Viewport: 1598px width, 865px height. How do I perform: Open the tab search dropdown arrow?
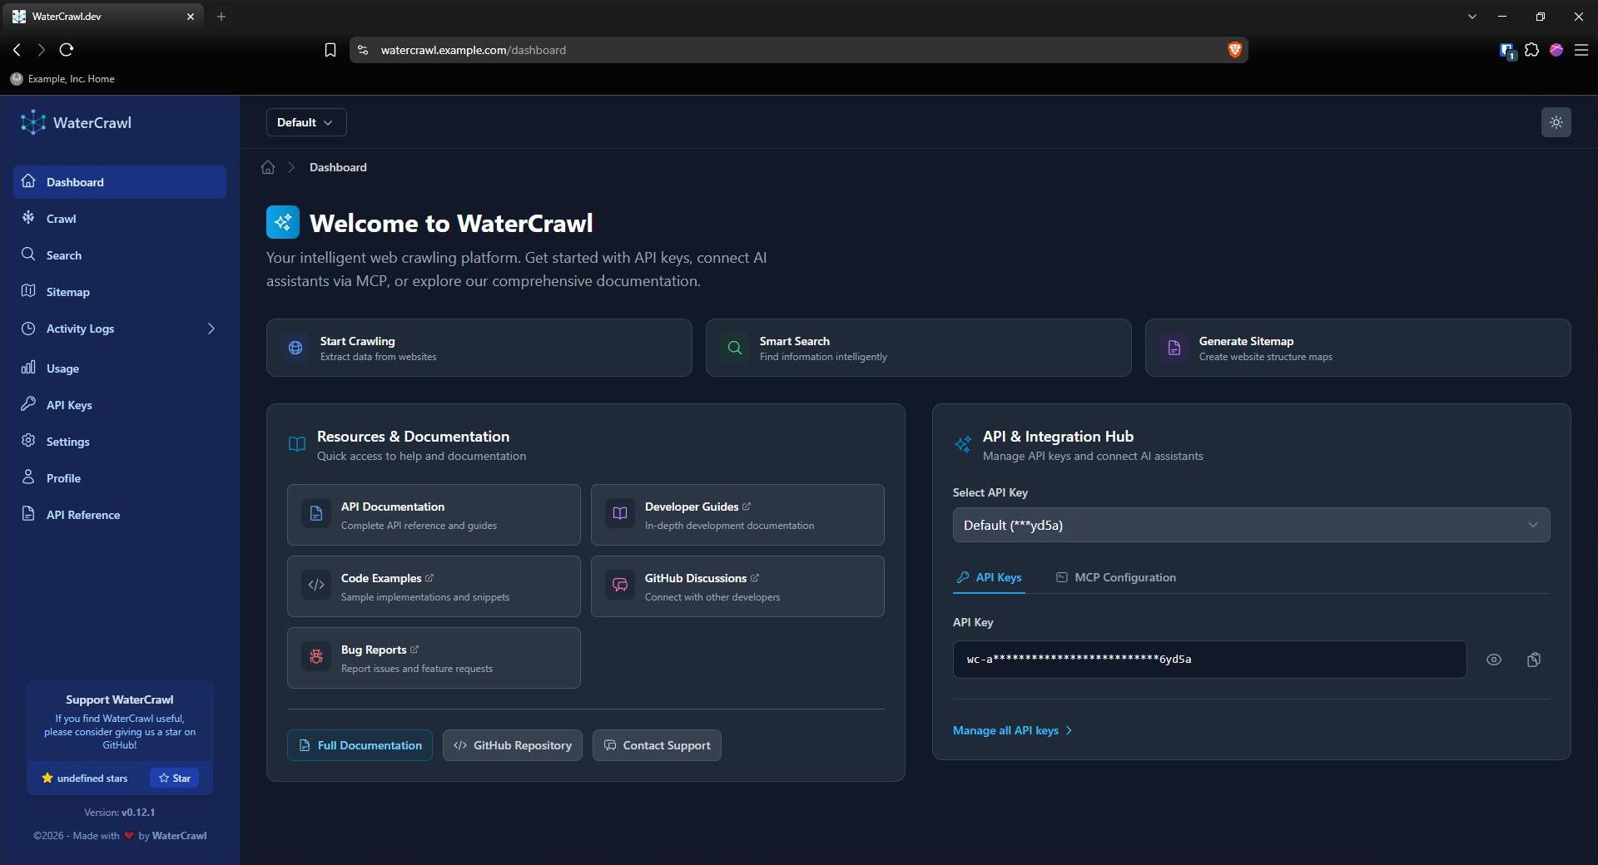[1471, 17]
